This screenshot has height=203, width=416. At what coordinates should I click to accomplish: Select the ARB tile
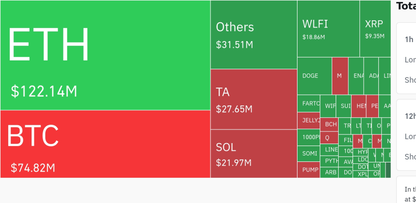pos(329,172)
